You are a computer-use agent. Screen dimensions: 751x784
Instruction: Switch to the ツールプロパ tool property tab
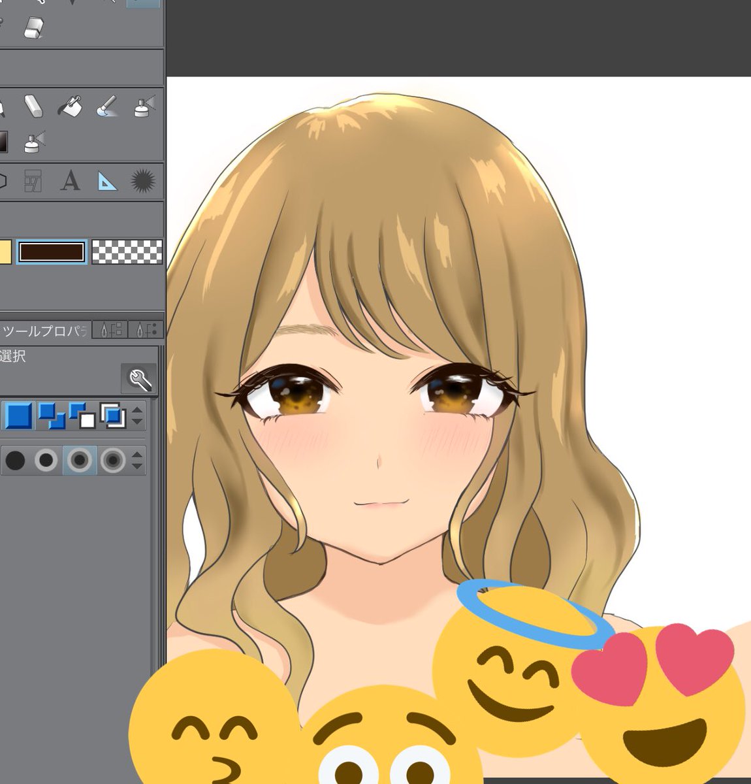[x=43, y=331]
